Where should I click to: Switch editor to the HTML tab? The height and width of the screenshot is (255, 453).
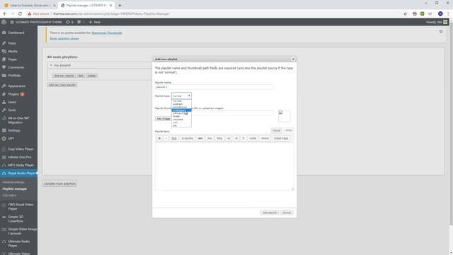(288, 130)
